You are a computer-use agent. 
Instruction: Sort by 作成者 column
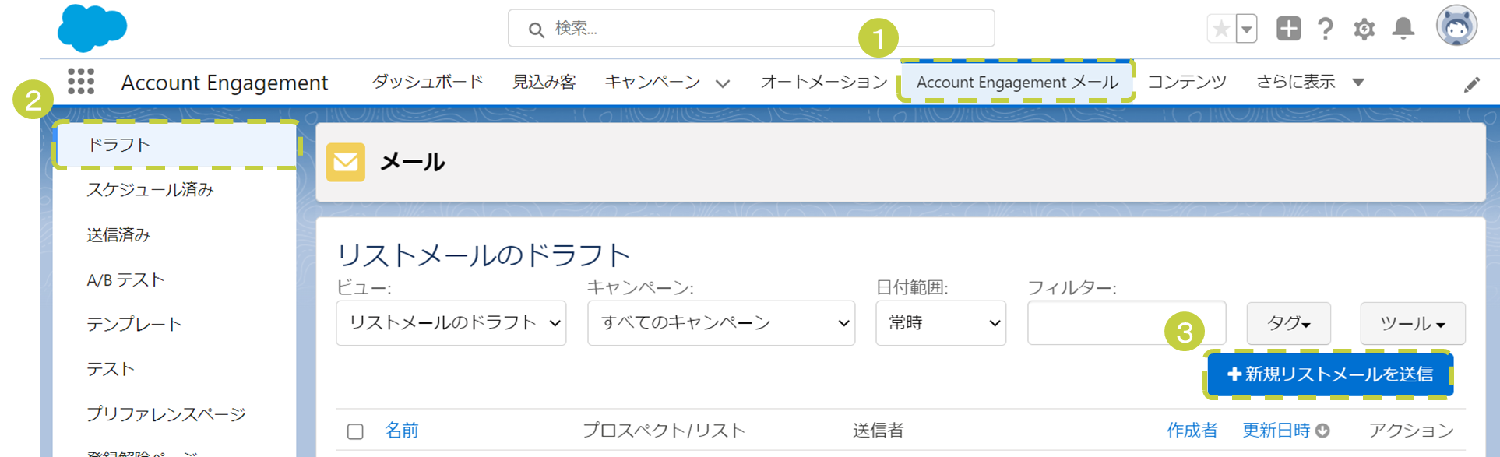point(1192,431)
